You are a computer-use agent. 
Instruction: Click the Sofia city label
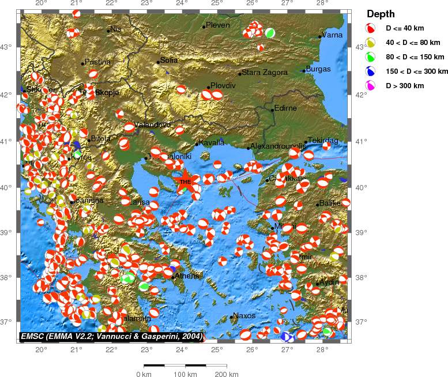pos(169,60)
